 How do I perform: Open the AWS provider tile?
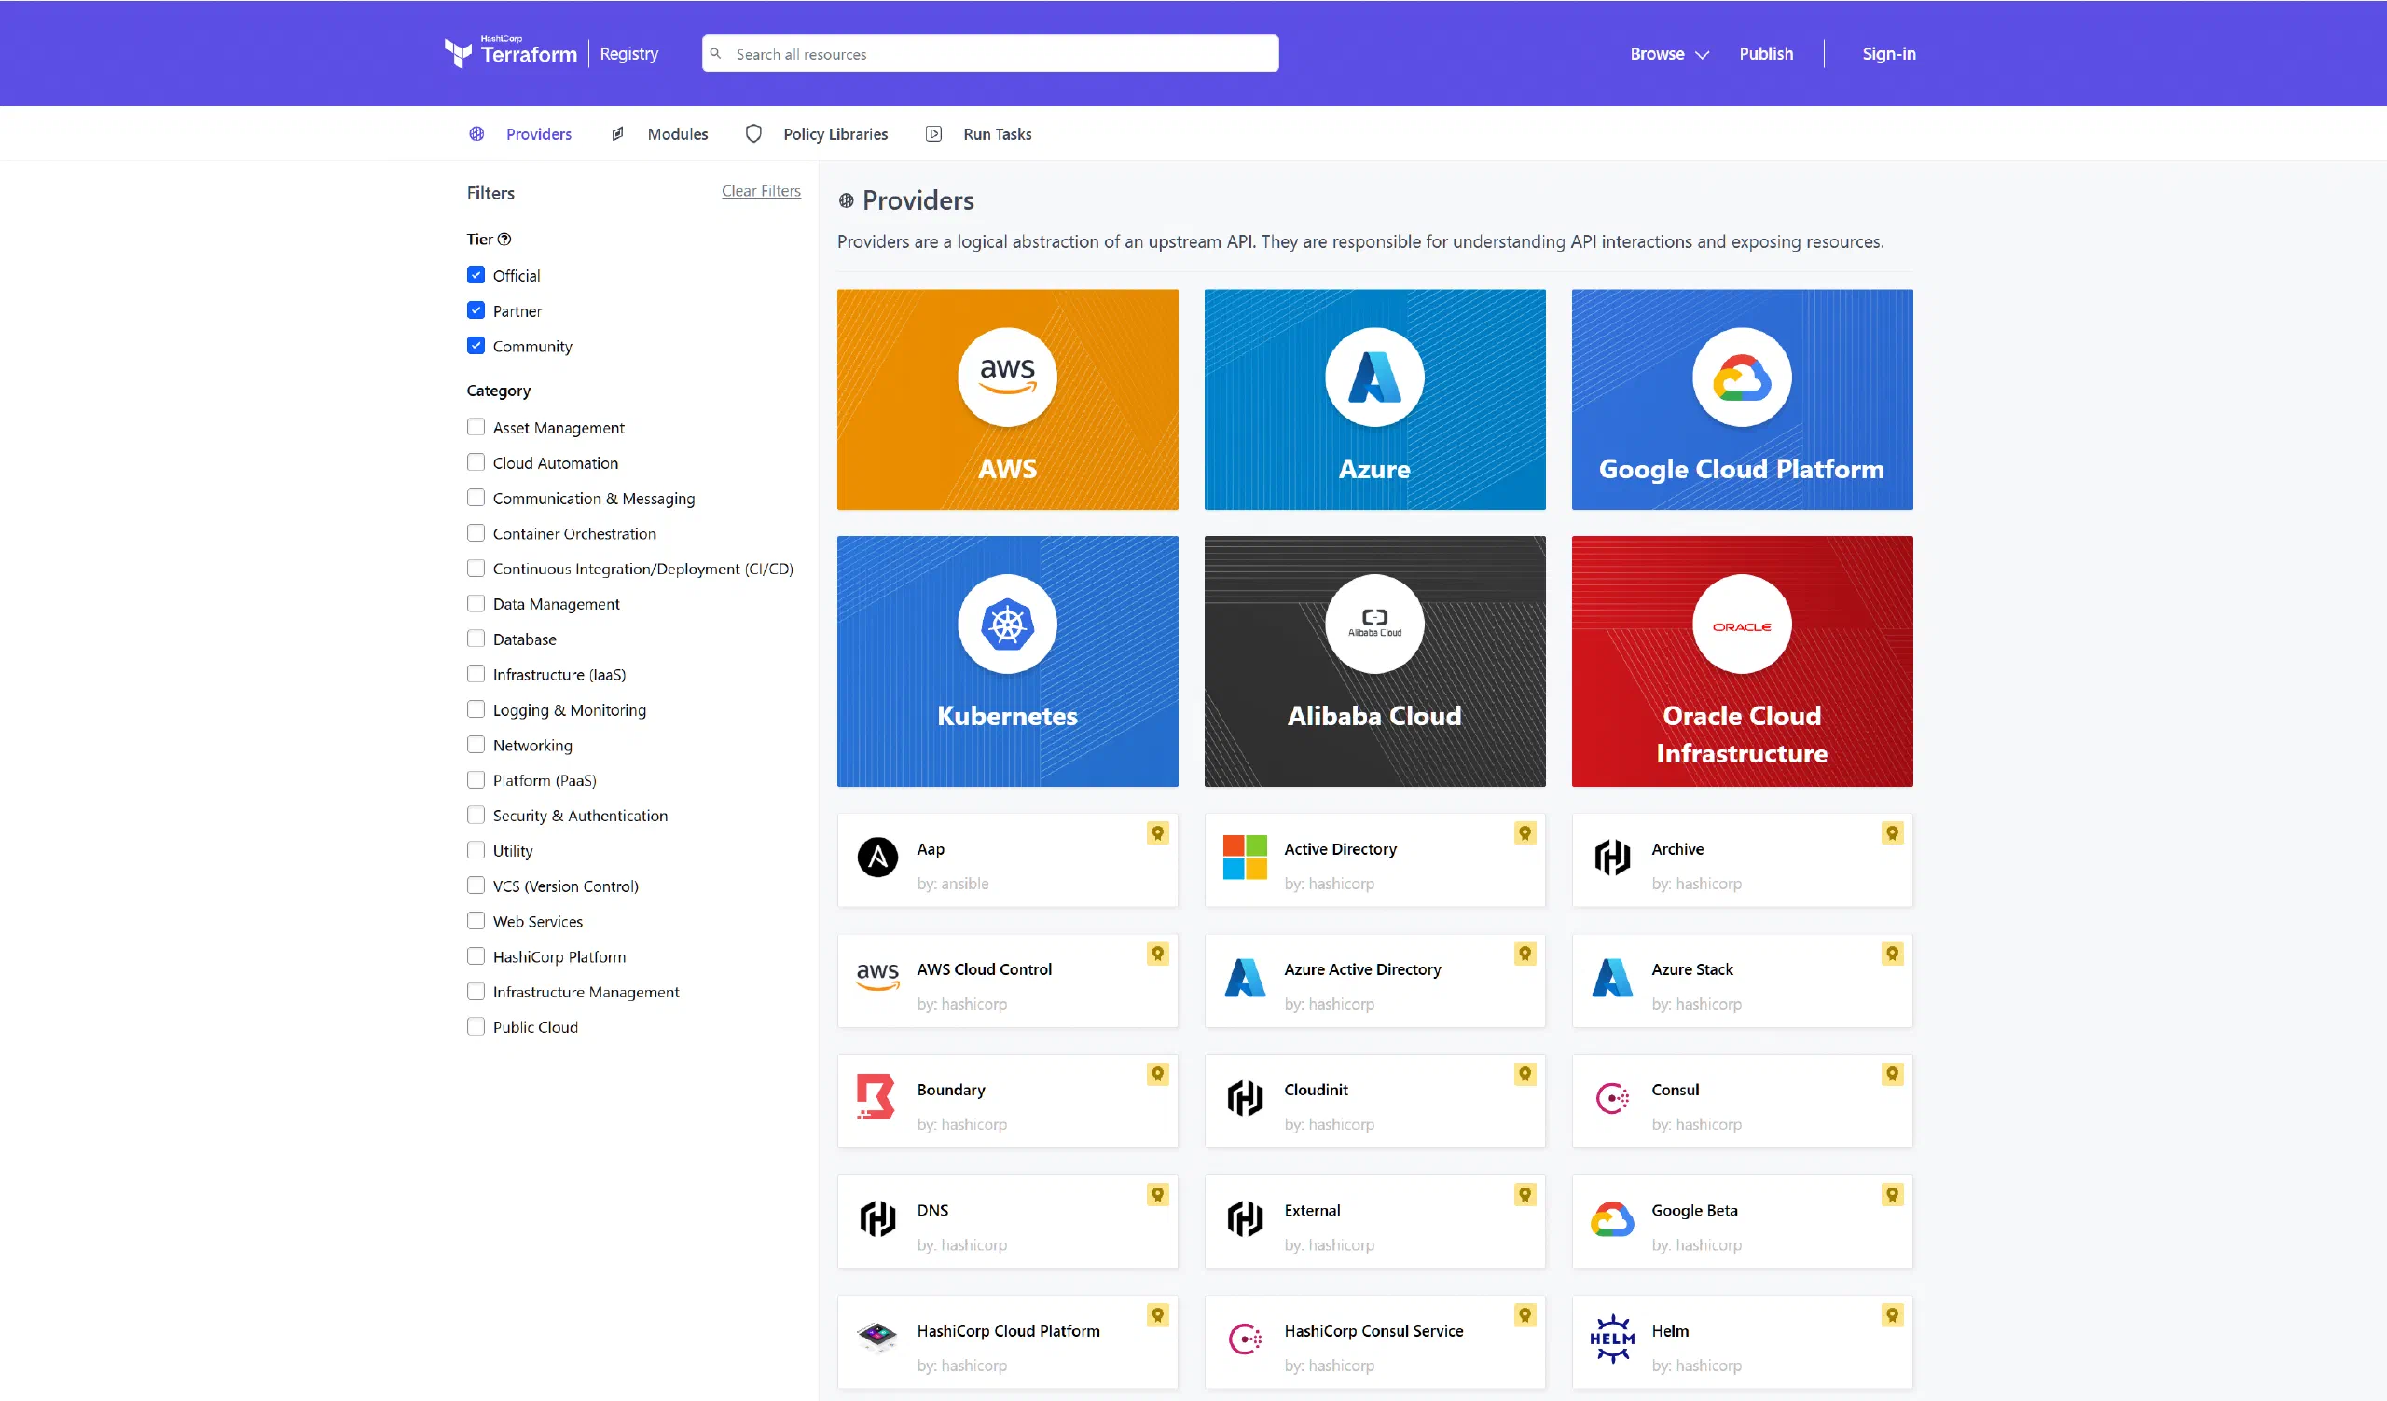pos(1007,400)
